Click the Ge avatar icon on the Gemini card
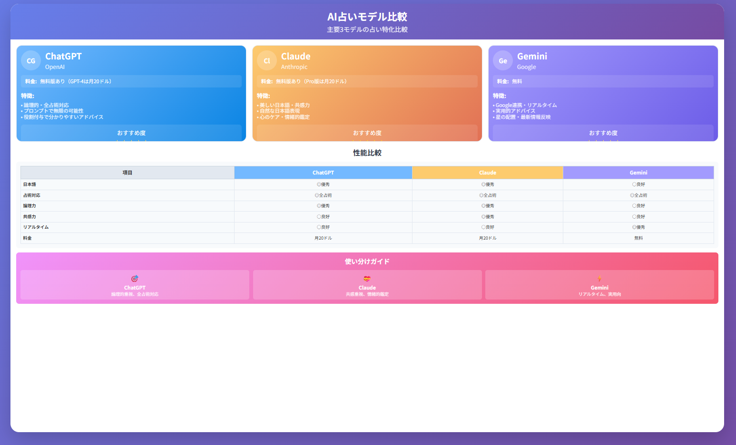The height and width of the screenshot is (445, 736). [503, 60]
